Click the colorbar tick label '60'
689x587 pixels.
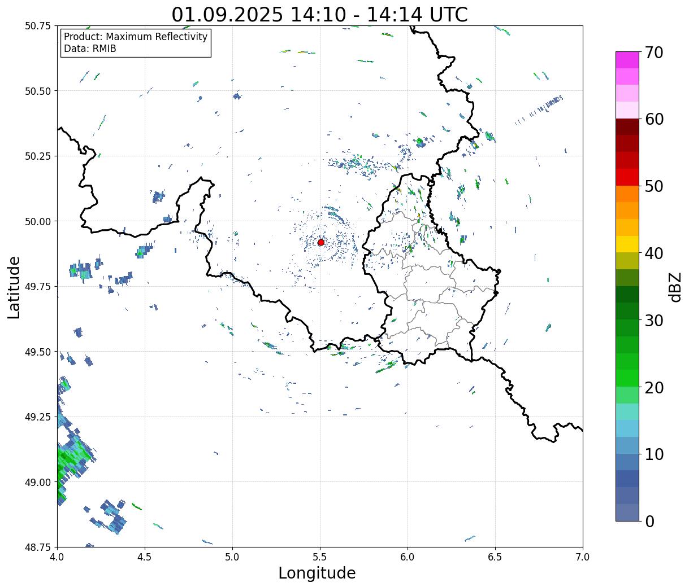pyautogui.click(x=654, y=119)
